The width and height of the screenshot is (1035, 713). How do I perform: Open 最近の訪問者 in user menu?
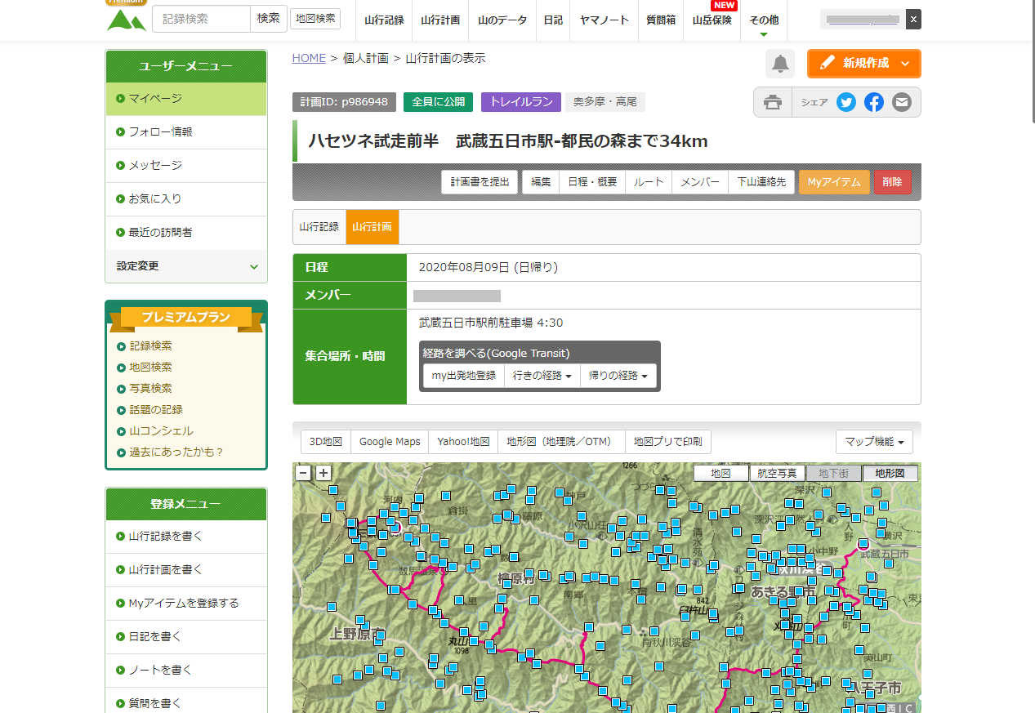[186, 233]
